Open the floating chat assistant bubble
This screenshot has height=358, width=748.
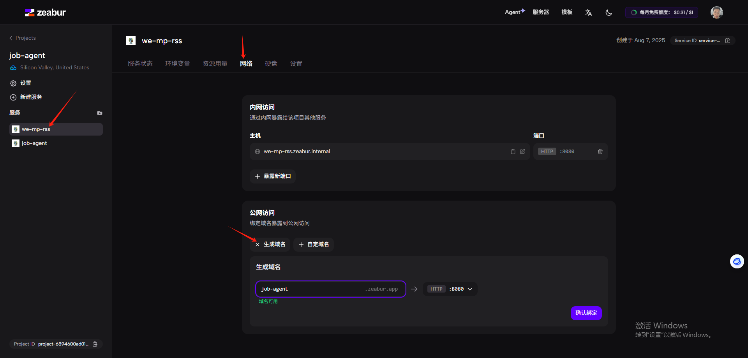coord(737,261)
